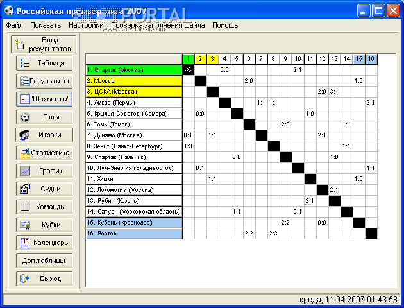This screenshot has height=308, width=404.
Task: Open Проверка заполнения файла menu
Action: point(158,25)
